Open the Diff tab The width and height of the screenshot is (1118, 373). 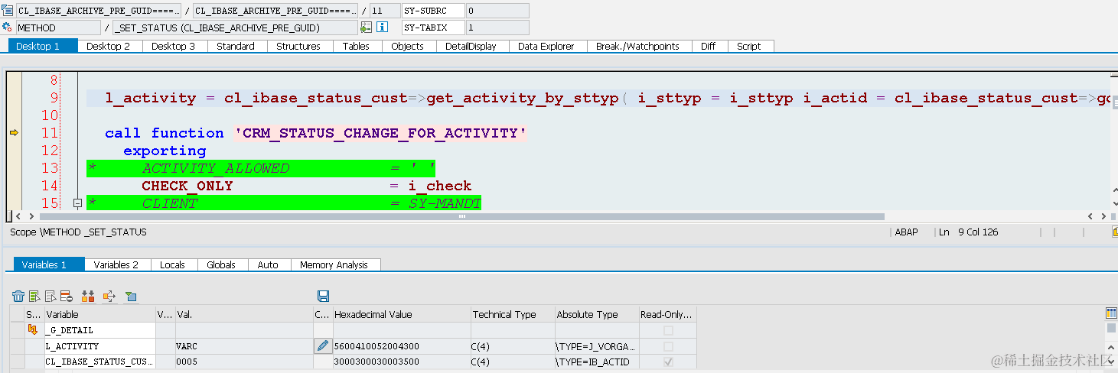pos(709,46)
